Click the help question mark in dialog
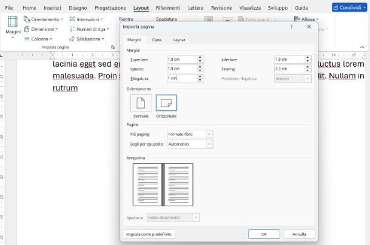The height and width of the screenshot is (245, 370). (x=291, y=27)
